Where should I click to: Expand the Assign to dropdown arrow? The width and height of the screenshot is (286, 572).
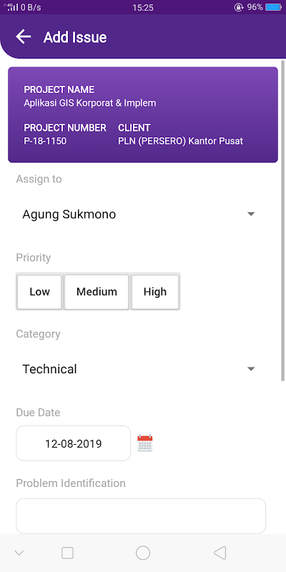pyautogui.click(x=251, y=214)
